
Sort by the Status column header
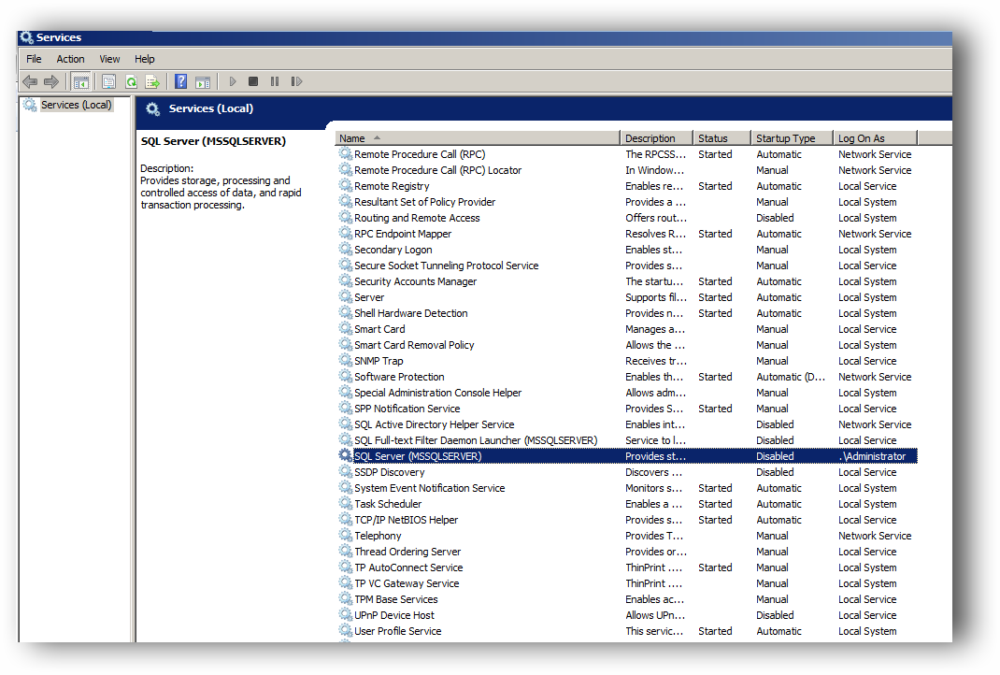point(721,138)
